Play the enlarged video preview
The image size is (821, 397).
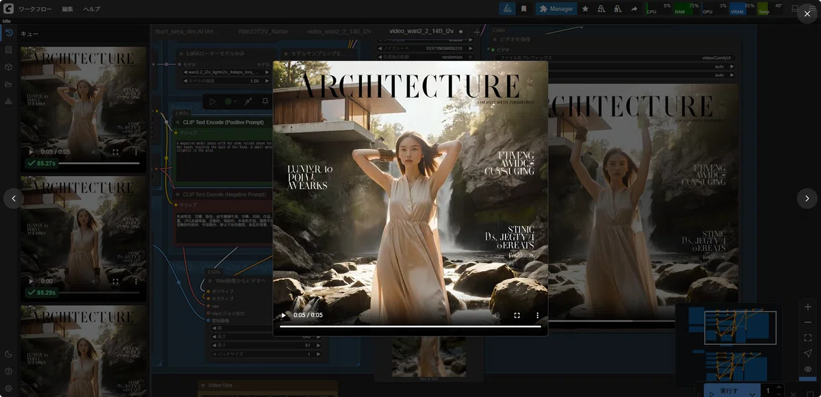coord(283,315)
